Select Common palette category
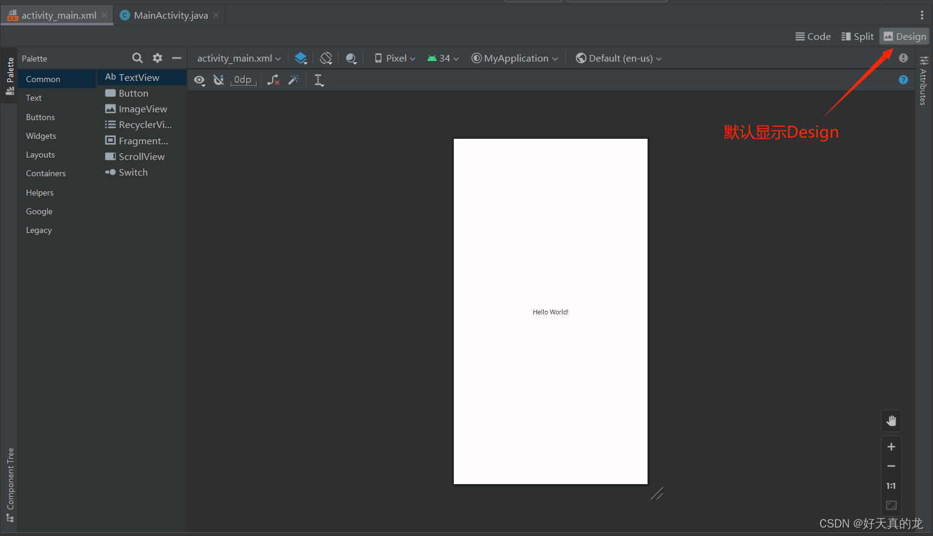 click(57, 79)
